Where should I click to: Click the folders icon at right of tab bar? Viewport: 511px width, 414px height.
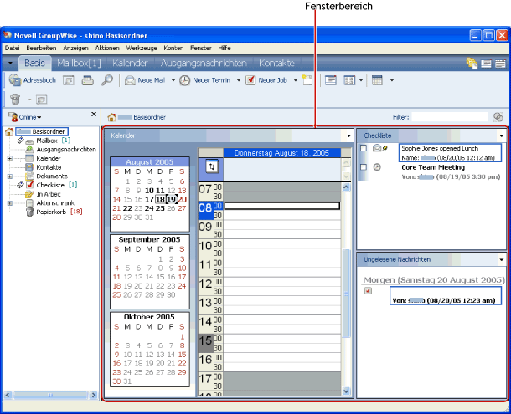[472, 63]
